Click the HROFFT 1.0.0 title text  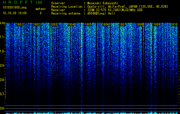[22, 2]
